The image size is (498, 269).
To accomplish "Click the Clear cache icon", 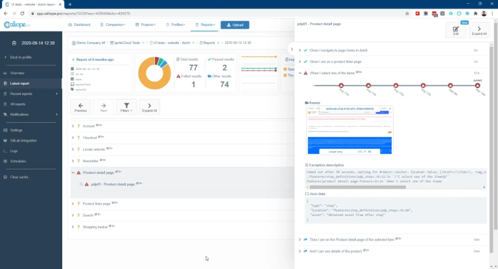I will [5, 177].
